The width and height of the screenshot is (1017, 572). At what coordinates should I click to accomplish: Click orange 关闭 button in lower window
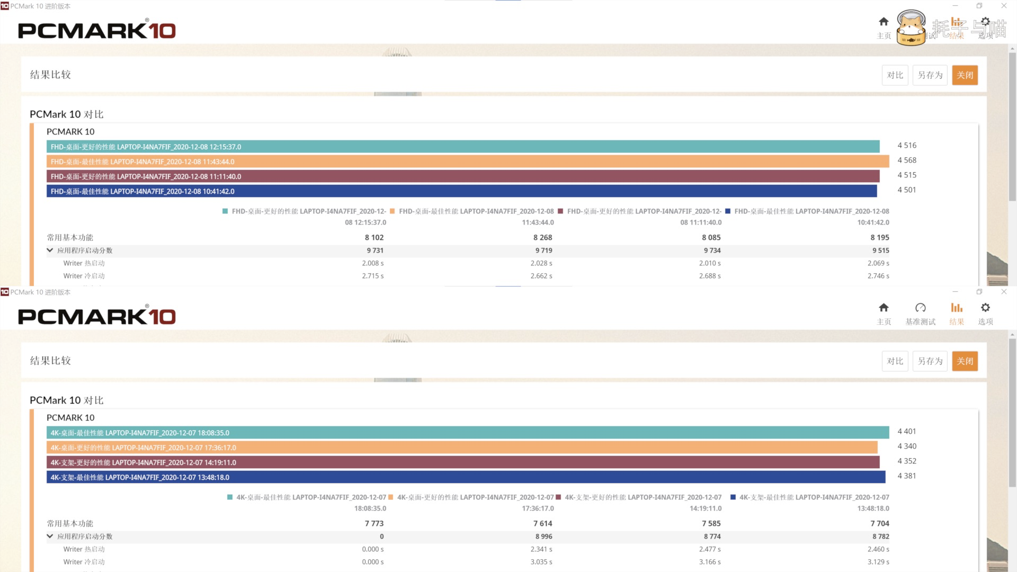[965, 361]
